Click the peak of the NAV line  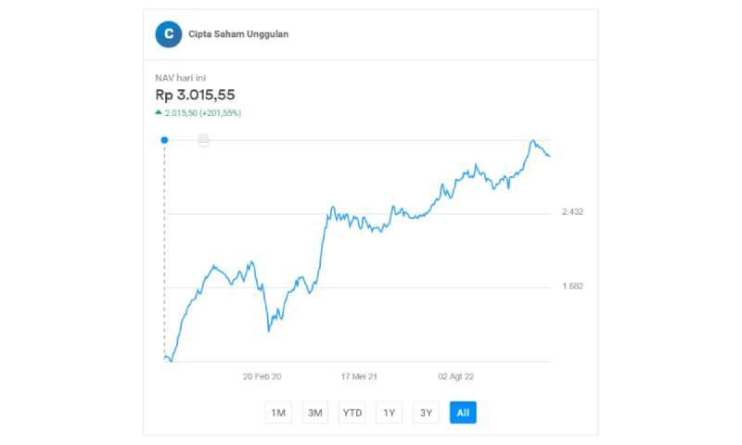click(533, 141)
